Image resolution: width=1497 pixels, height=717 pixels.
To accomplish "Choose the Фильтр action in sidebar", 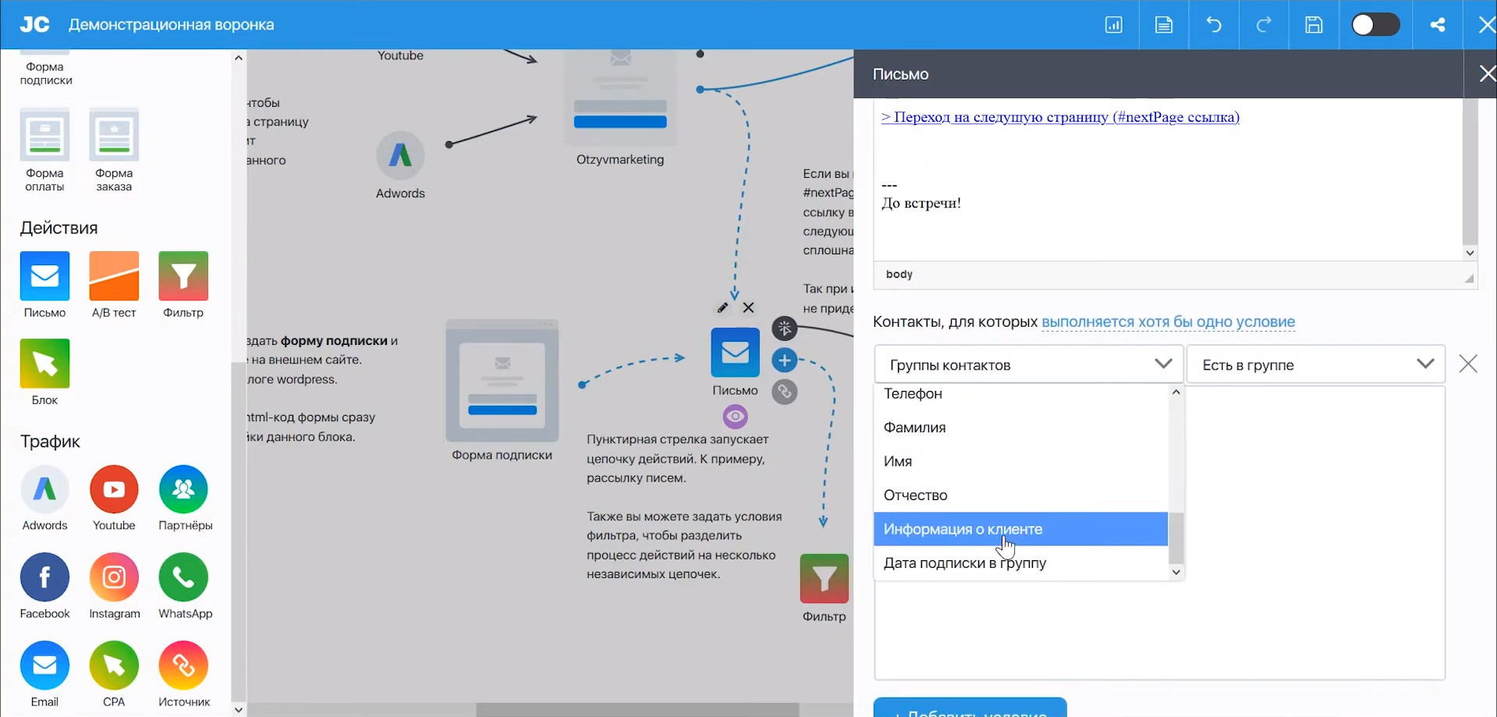I will click(x=183, y=285).
